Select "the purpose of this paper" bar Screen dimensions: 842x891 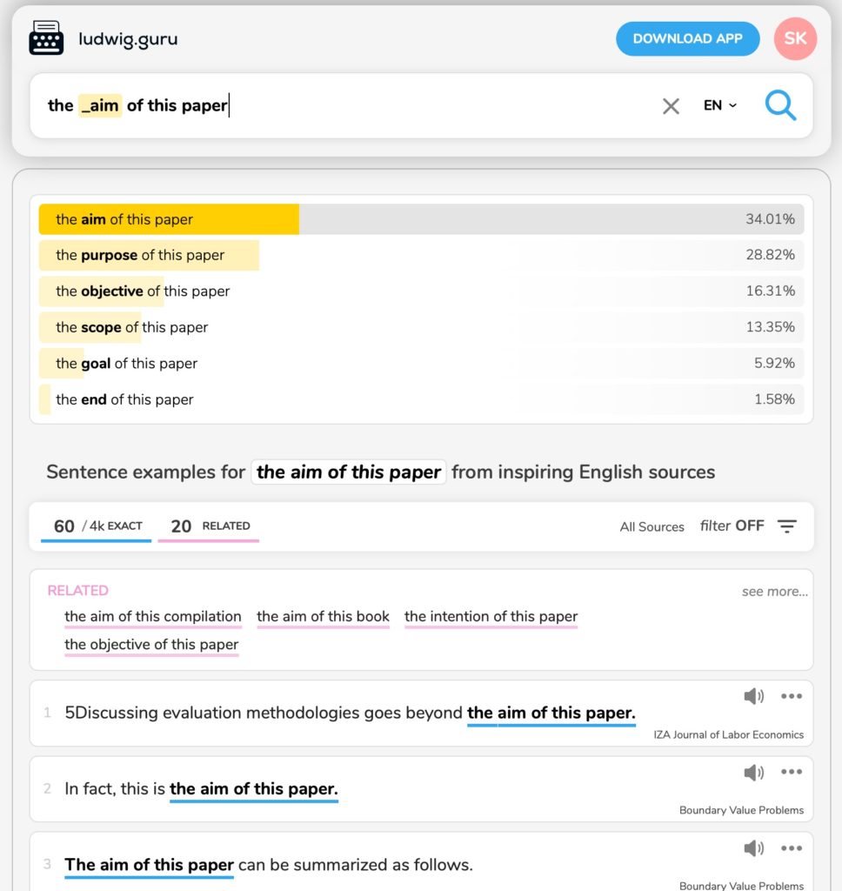point(150,255)
